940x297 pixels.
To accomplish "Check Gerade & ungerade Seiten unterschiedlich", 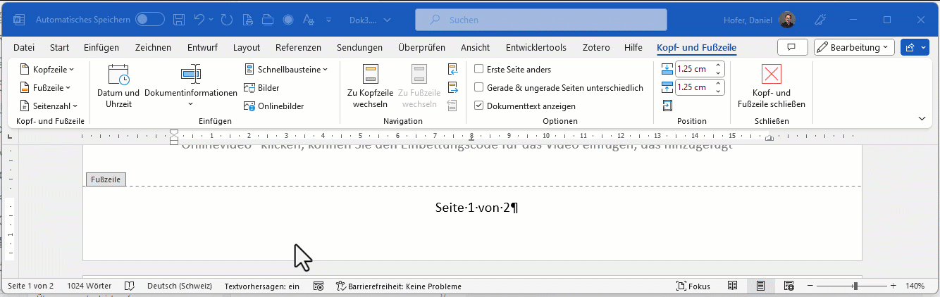I will tap(479, 88).
